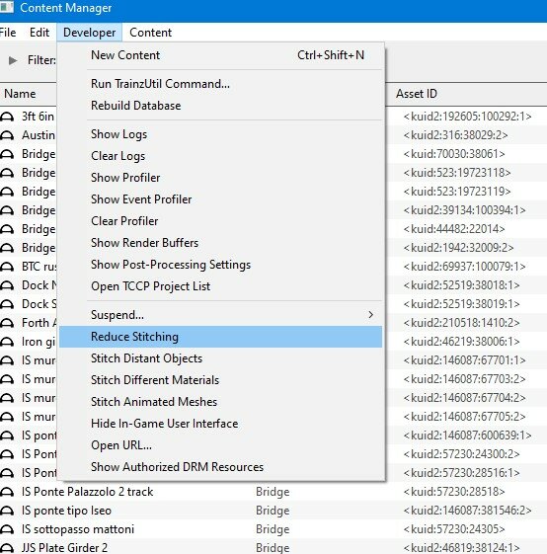Toggle Stitch Animated Meshes
This screenshot has height=554, width=547.
pyautogui.click(x=220, y=402)
